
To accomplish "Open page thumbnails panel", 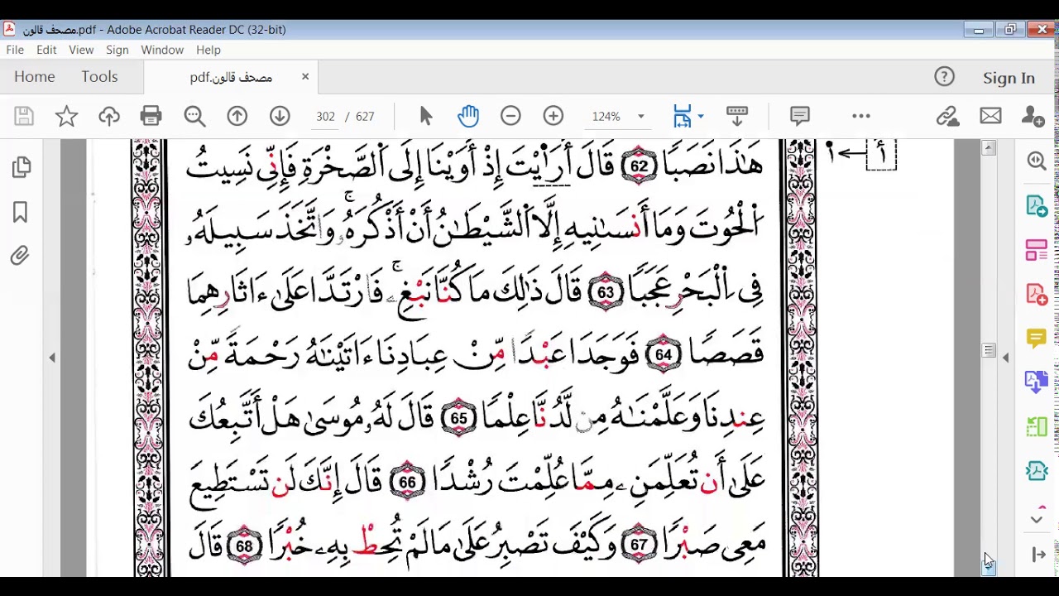I will pos(22,168).
